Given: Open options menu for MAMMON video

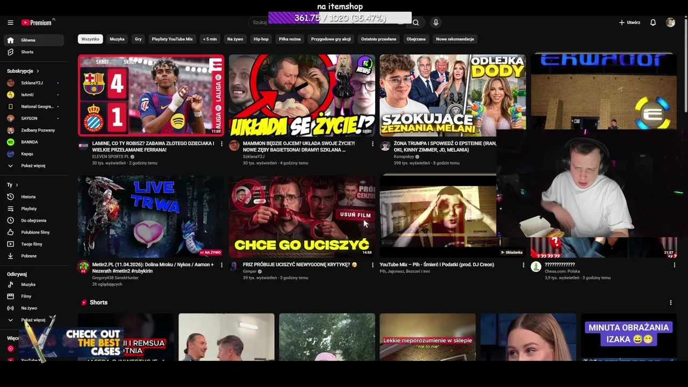Looking at the screenshot, I should pyautogui.click(x=372, y=144).
